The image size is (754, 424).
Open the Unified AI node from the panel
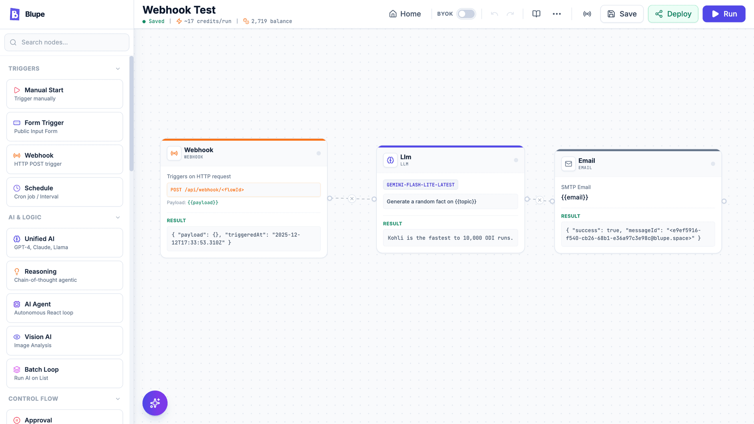click(64, 243)
